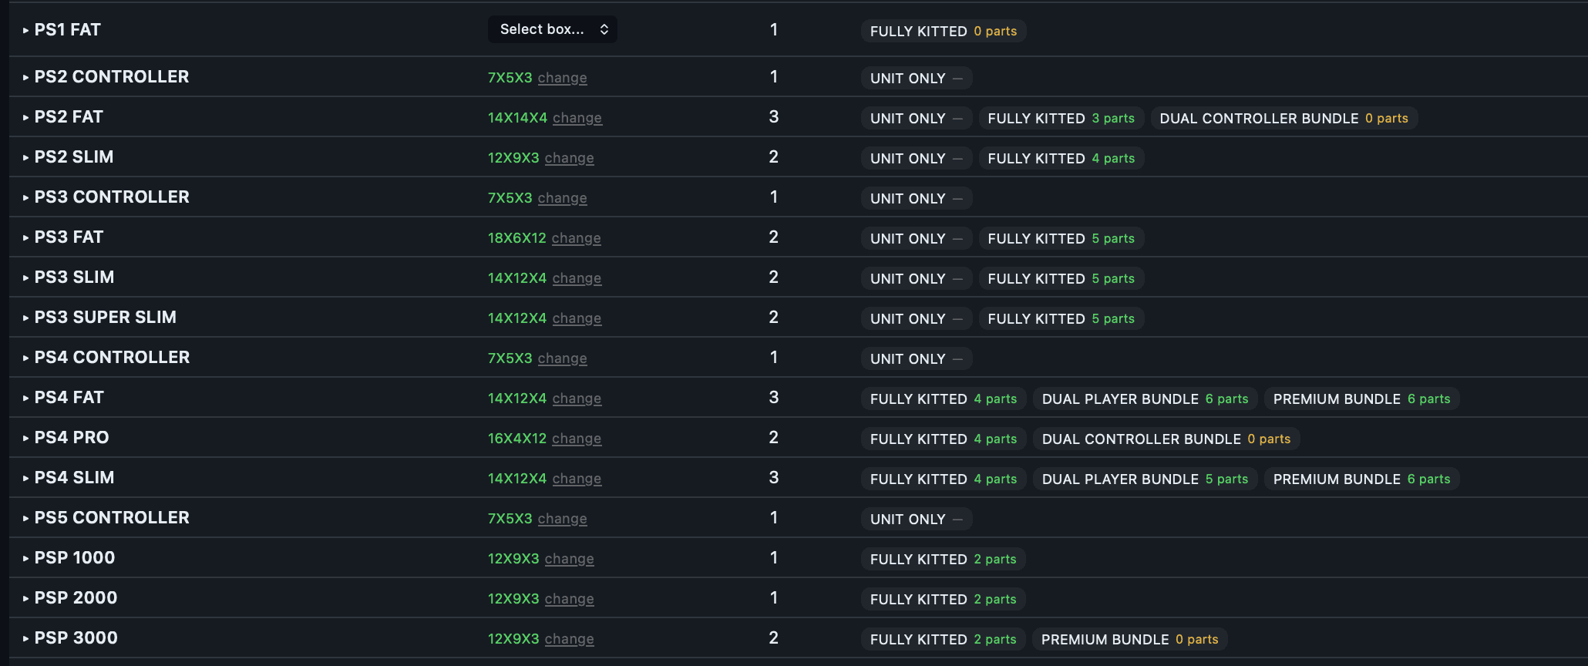Change the box size for PS3 CONTROLLER
Image resolution: width=1588 pixels, height=666 pixels.
click(x=562, y=198)
